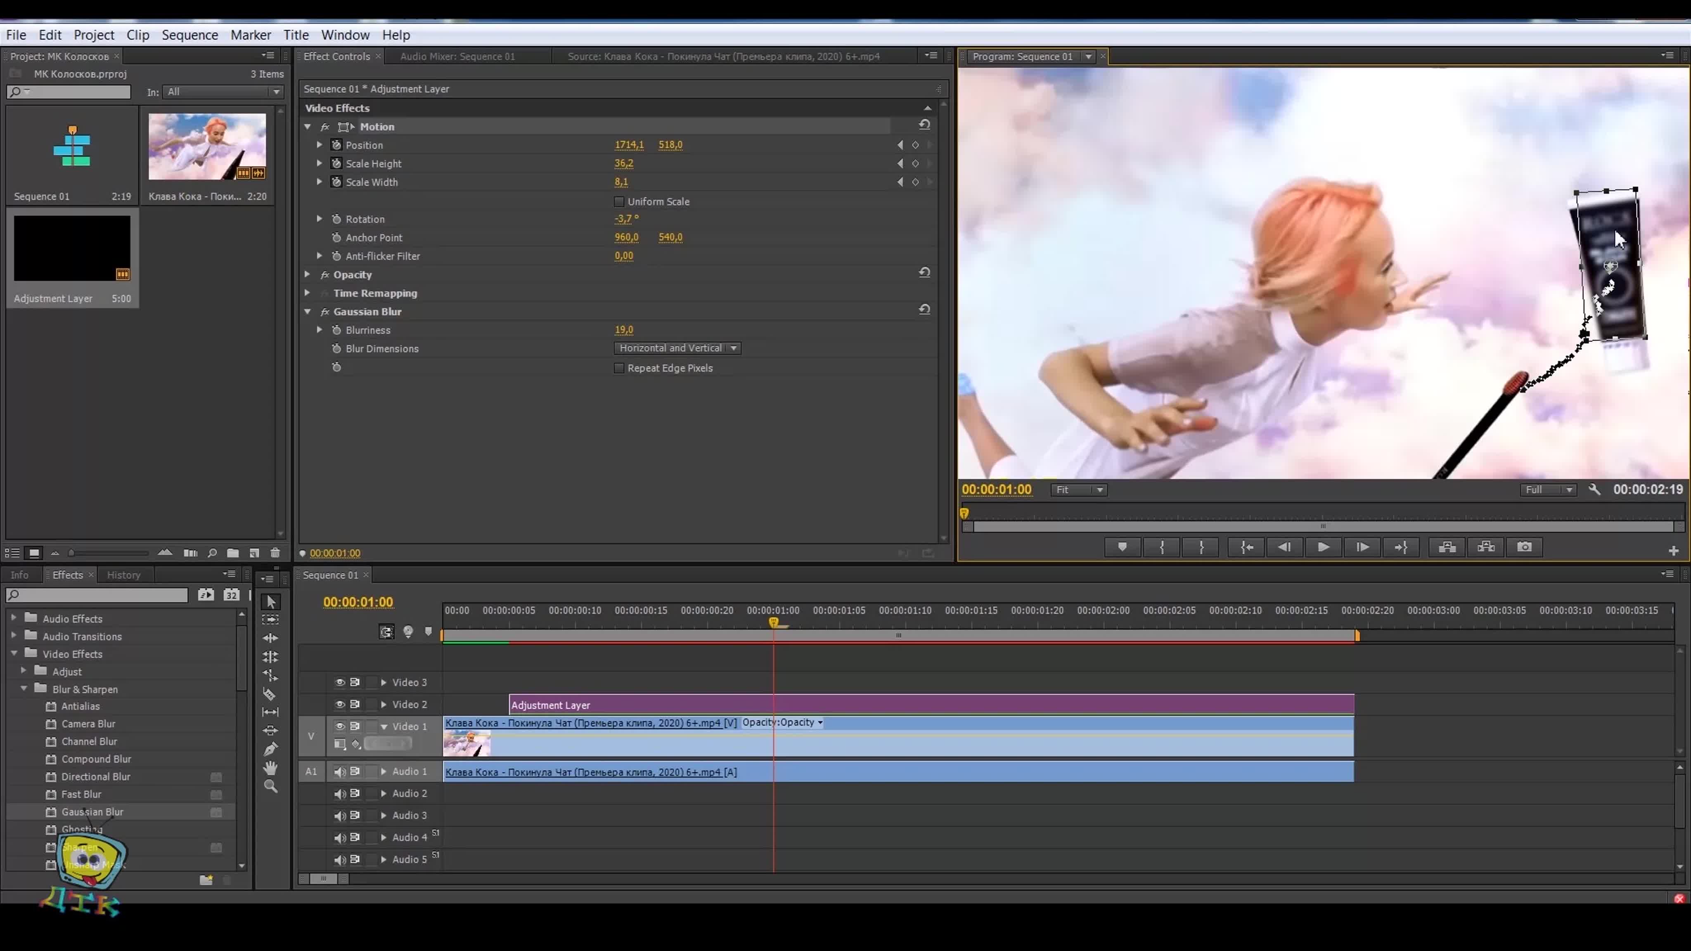This screenshot has width=1691, height=951.
Task: Click Add Marker button in Program monitor
Action: click(x=1123, y=547)
